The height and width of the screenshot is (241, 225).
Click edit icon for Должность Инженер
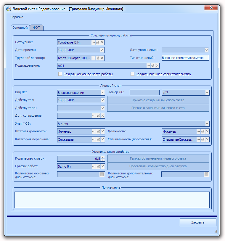(203, 131)
